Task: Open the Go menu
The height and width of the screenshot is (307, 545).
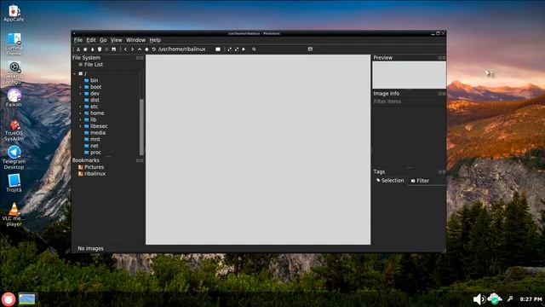Action: click(x=103, y=40)
